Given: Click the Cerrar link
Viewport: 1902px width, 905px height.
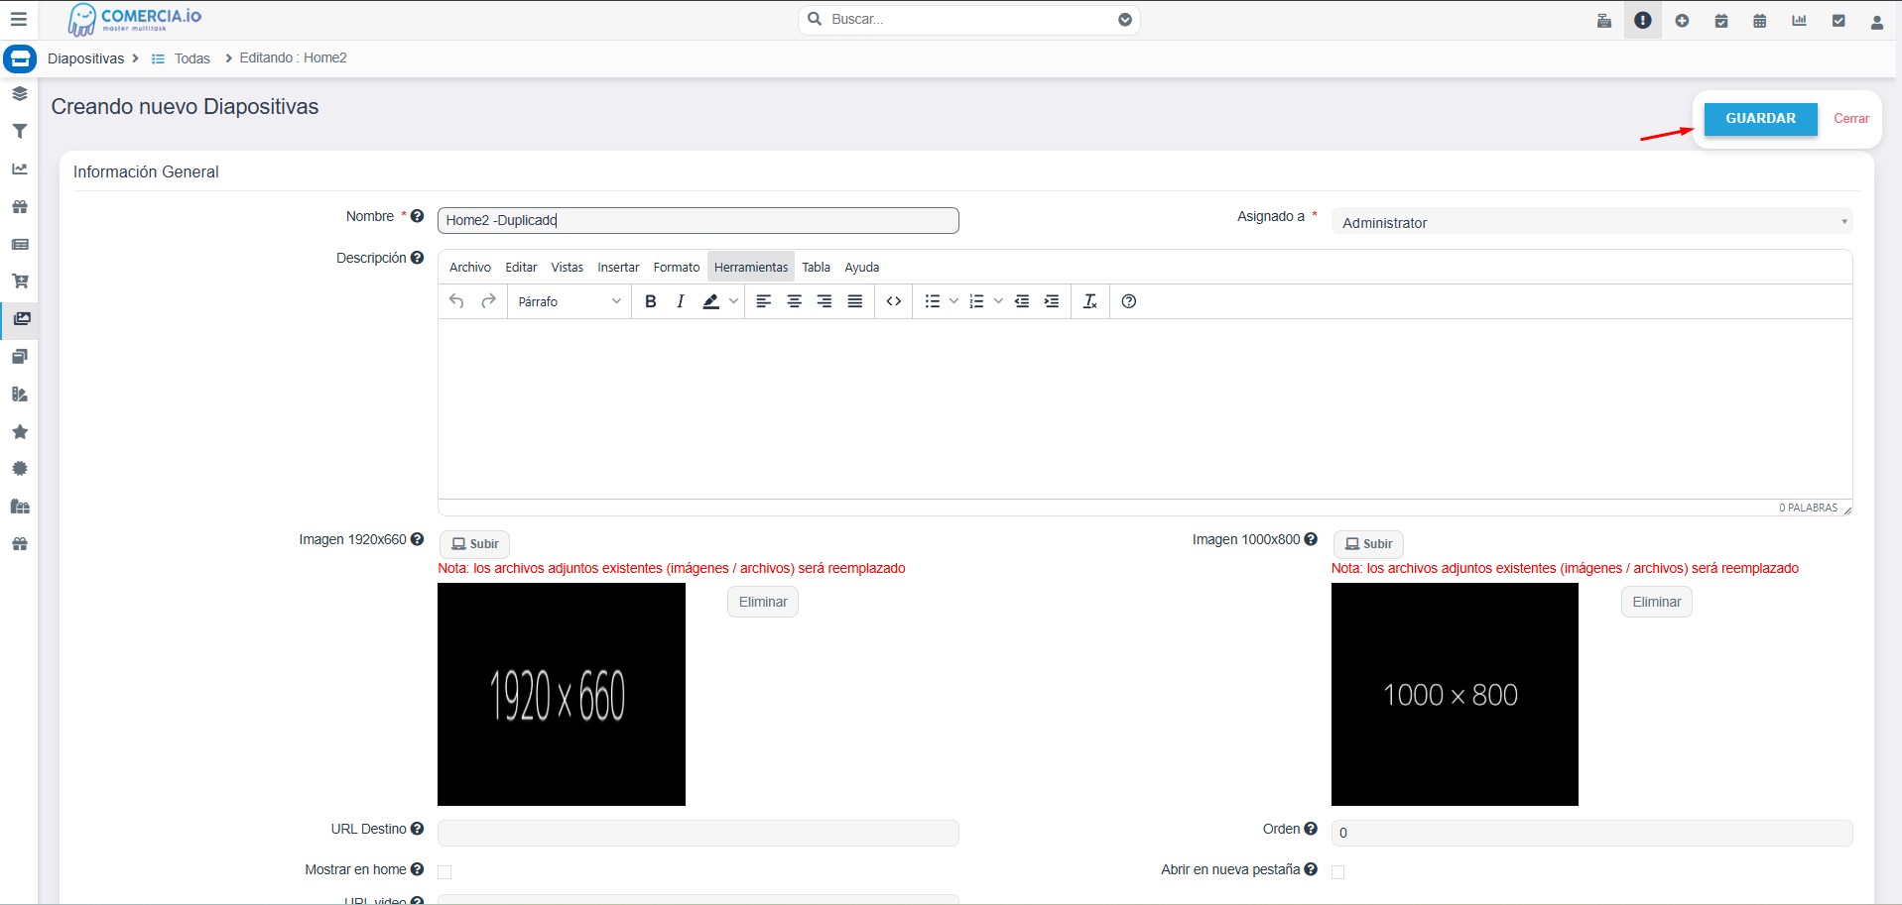Looking at the screenshot, I should coord(1851,118).
